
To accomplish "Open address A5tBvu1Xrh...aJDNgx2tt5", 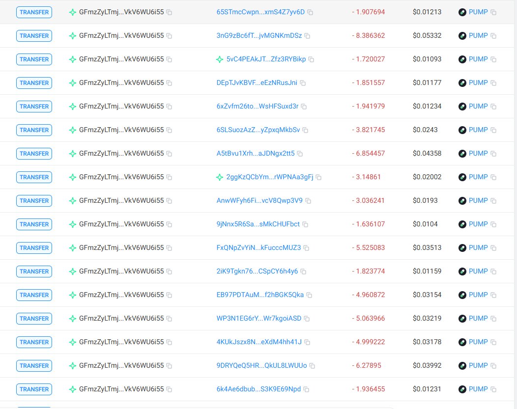I will (256, 154).
